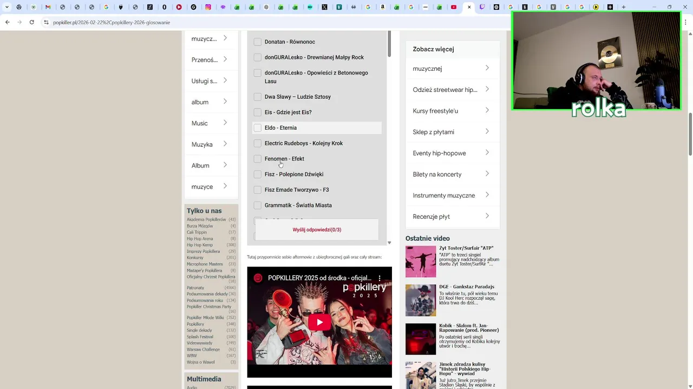The height and width of the screenshot is (389, 693).
Task: Switch to the Amazon tab
Action: [x=383, y=7]
